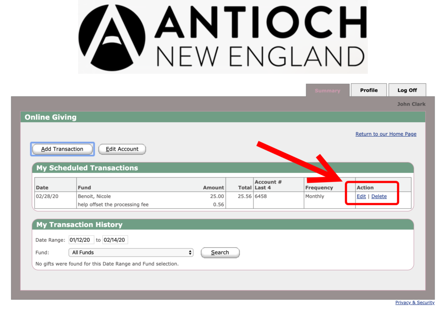Edit the Benoit, Nicole scheduled transaction
This screenshot has width=437, height=325.
[361, 196]
